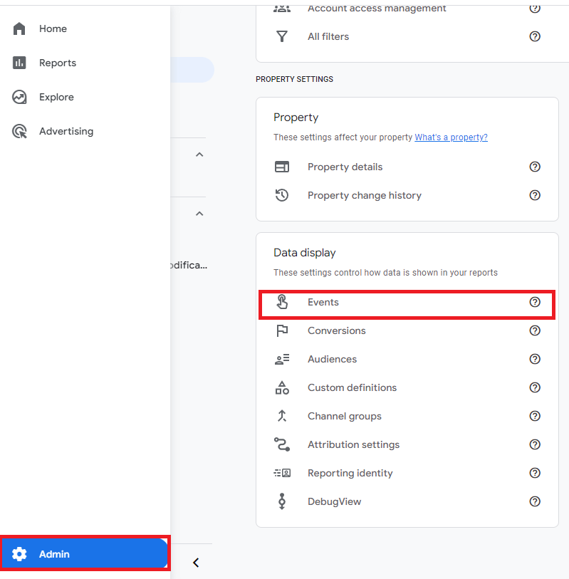
Task: Click the Property details card icon
Action: click(282, 167)
